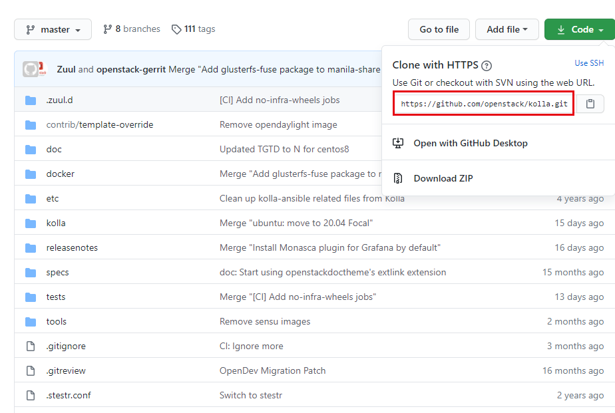Open the tests folder

56,297
